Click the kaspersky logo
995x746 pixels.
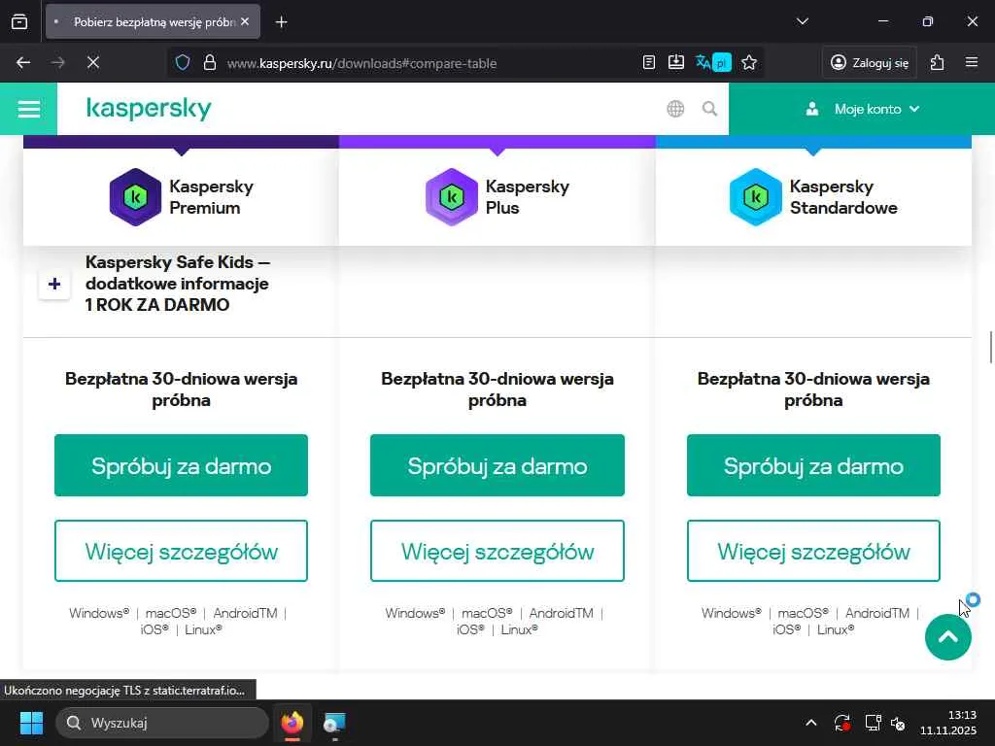[x=149, y=109]
